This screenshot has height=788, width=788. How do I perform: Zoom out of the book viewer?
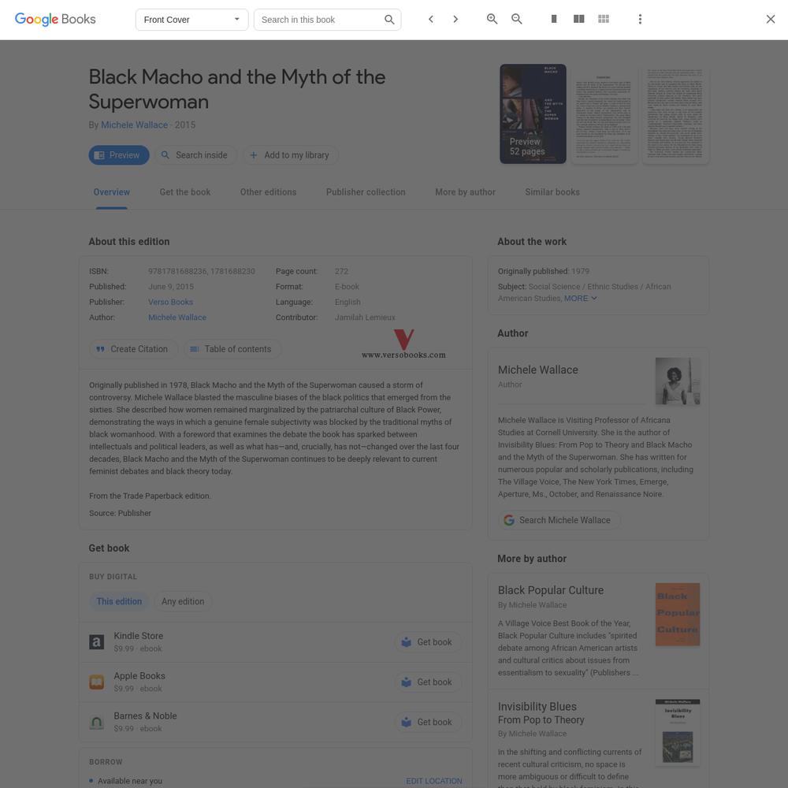pos(517,19)
